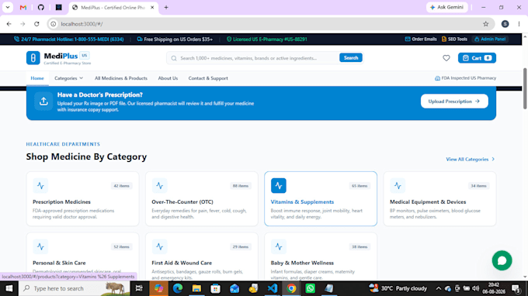
Task: Open First Aid & Wound Care heading
Action: [182, 263]
